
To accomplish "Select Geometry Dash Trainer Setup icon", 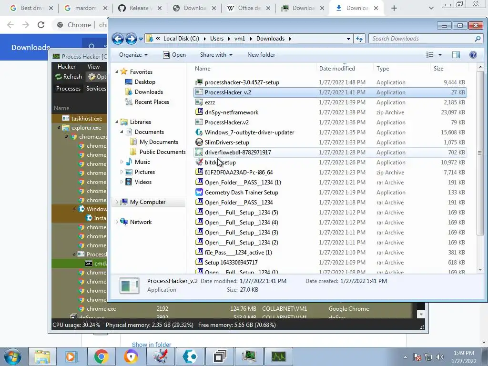I will click(x=199, y=193).
